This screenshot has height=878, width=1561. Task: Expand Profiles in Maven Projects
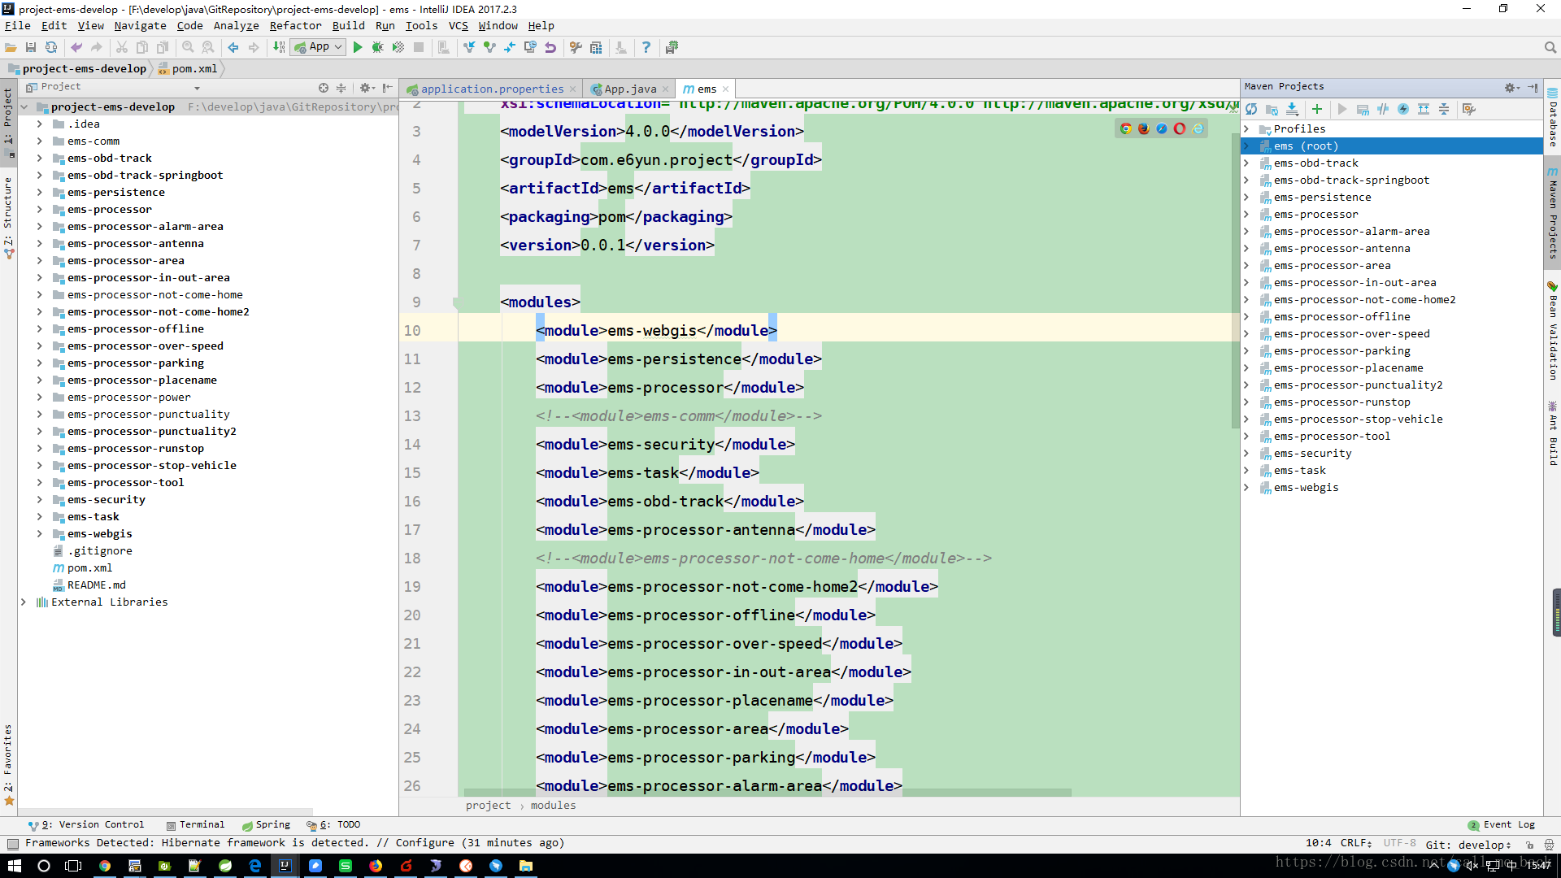1246,128
